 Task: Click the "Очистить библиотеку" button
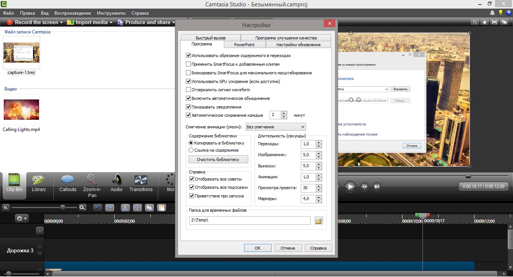pyautogui.click(x=218, y=160)
